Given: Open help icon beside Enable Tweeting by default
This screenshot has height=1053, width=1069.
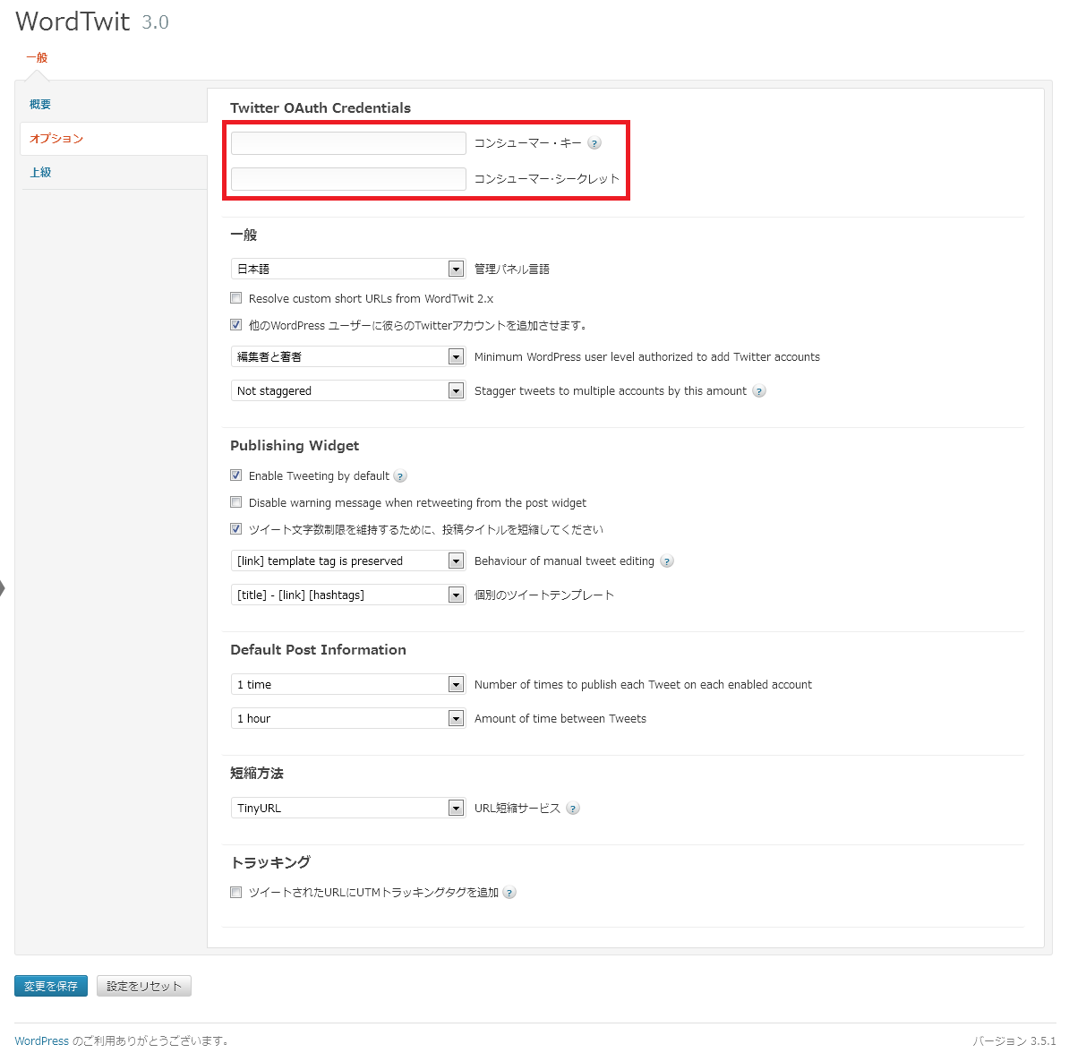Looking at the screenshot, I should click(x=400, y=476).
